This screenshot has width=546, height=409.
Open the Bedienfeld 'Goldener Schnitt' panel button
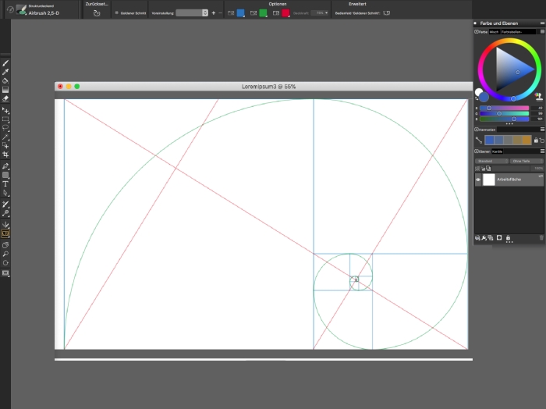coord(386,13)
